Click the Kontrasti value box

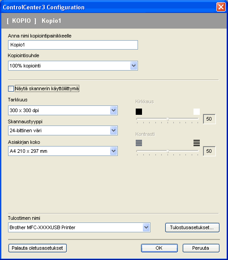pos(209,151)
